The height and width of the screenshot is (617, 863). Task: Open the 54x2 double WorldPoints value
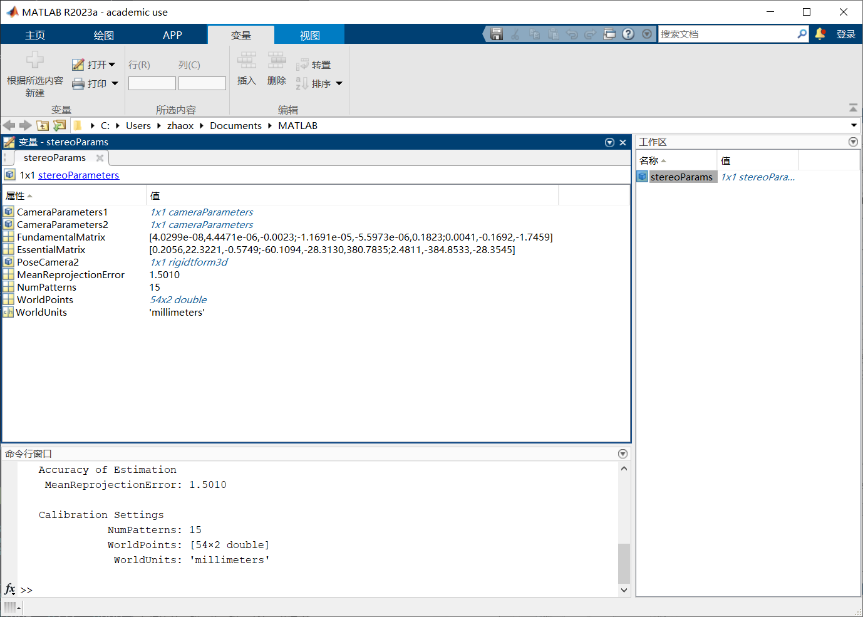[x=178, y=299]
